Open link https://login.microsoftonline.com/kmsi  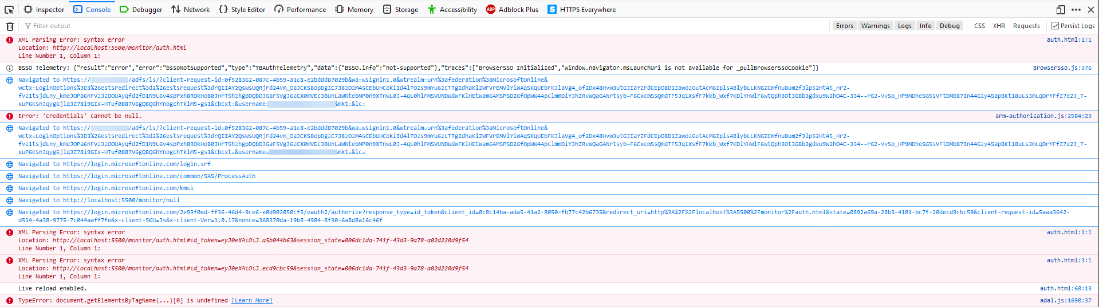pos(128,188)
